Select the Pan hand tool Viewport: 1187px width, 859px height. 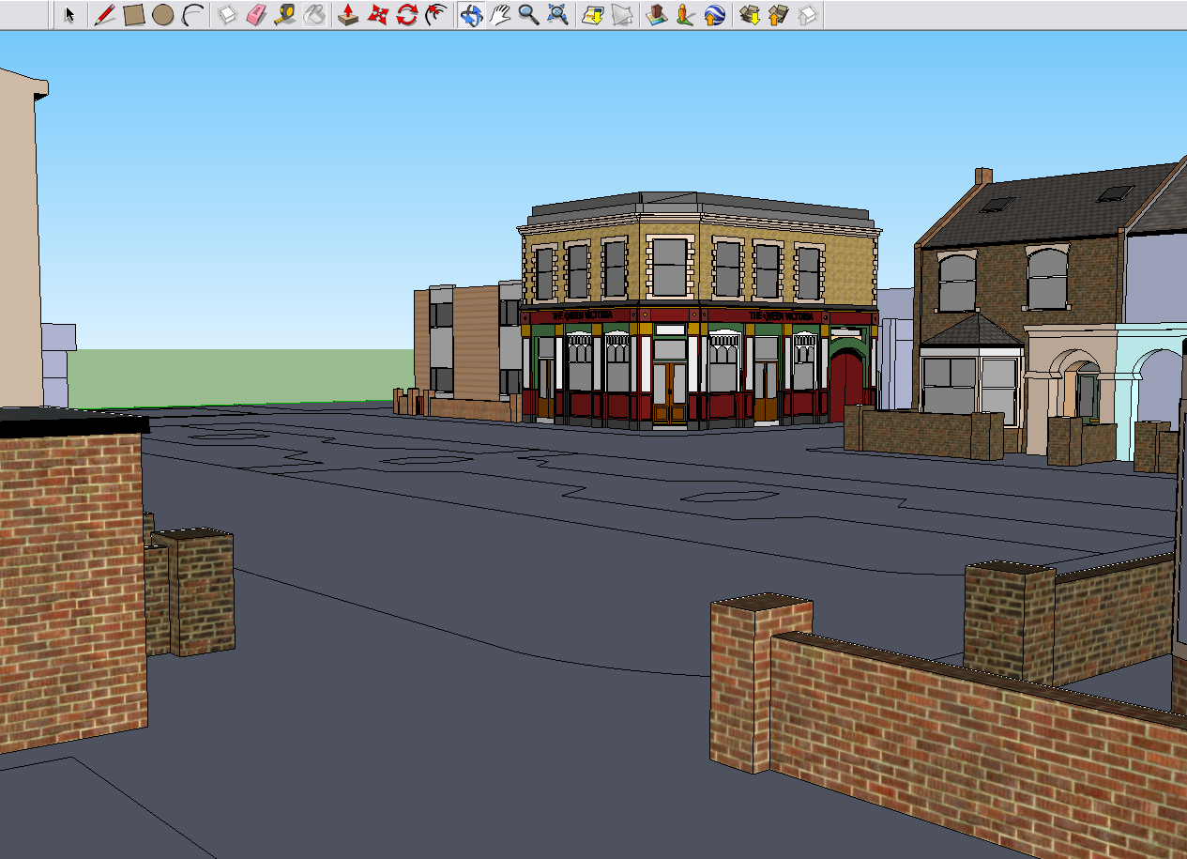point(500,15)
